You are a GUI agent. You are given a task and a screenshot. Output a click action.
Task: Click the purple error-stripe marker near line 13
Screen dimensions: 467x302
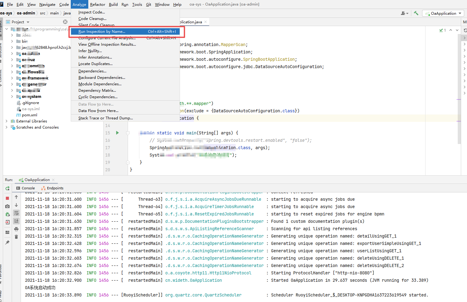click(x=459, y=121)
